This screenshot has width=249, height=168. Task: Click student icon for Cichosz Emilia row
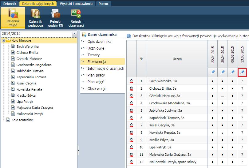pyautogui.click(x=131, y=88)
